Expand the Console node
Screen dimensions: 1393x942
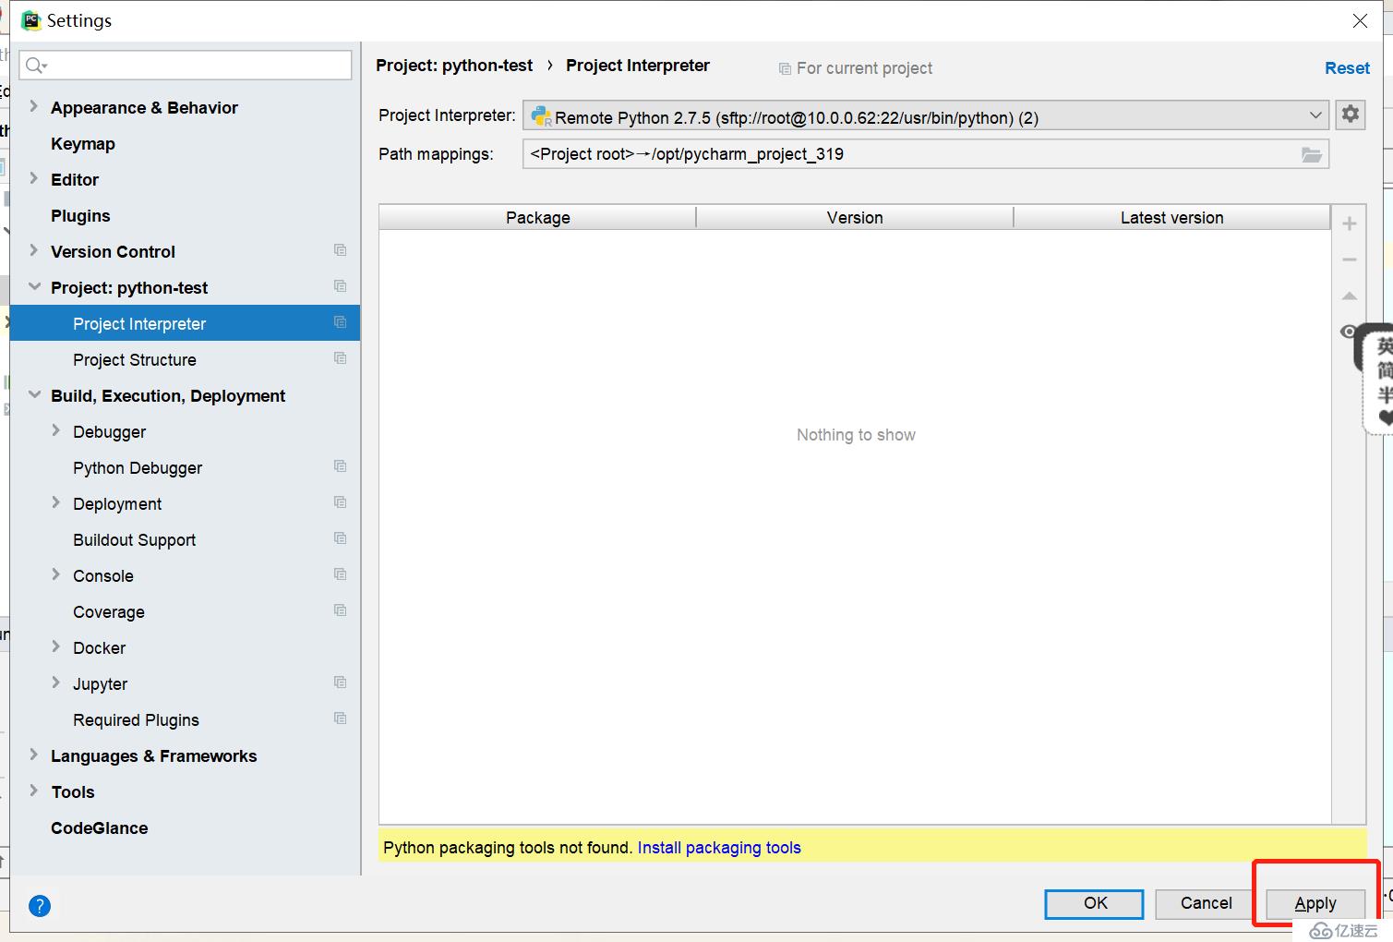pos(56,574)
